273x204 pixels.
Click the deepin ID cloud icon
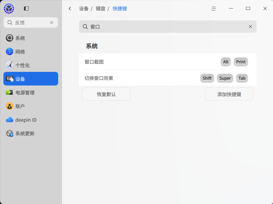click(x=9, y=120)
